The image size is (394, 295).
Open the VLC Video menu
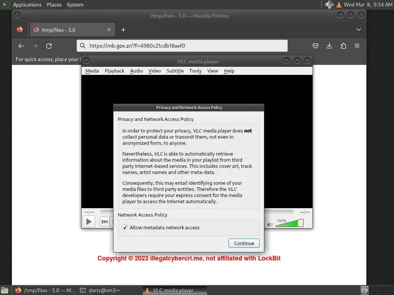click(x=155, y=71)
